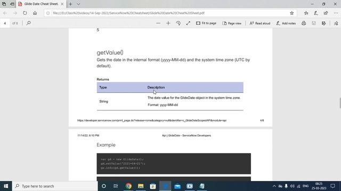341x191 pixels.
Task: Rotate the PDF page
Action: (178, 23)
